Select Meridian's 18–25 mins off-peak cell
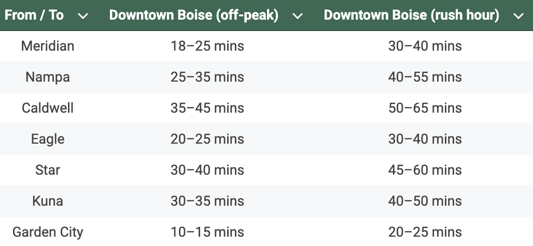The width and height of the screenshot is (533, 246). (207, 46)
